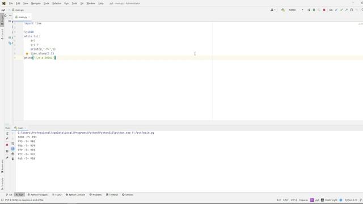Click the intention lightbulb icon in gutter
Viewport: 363px width, 204px height.
point(27,54)
